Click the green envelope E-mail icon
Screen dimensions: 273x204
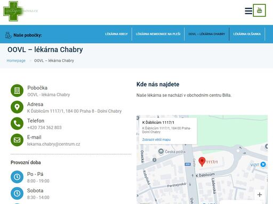(17, 140)
